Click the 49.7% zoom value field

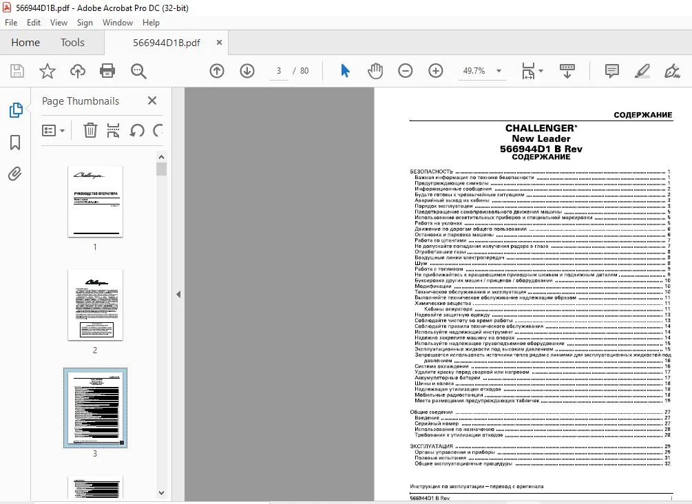[474, 71]
